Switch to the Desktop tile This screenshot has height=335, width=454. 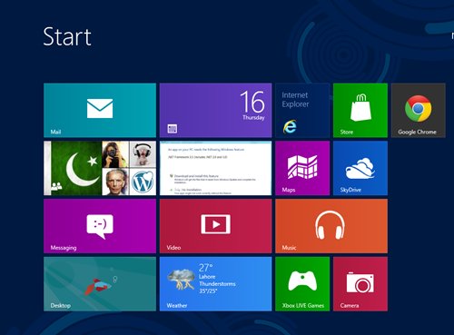pos(100,284)
